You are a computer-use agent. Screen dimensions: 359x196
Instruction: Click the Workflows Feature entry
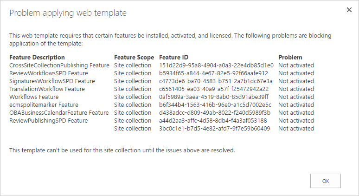click(34, 97)
